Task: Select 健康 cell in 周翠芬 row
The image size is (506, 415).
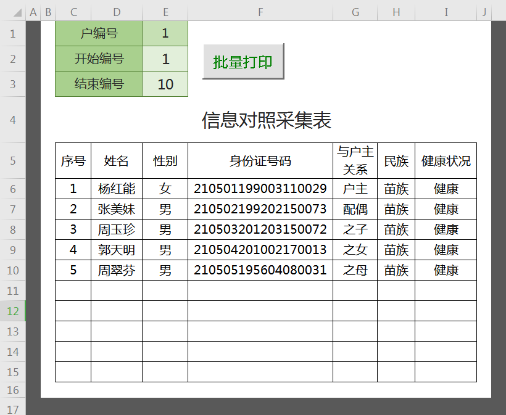Action: pyautogui.click(x=446, y=270)
